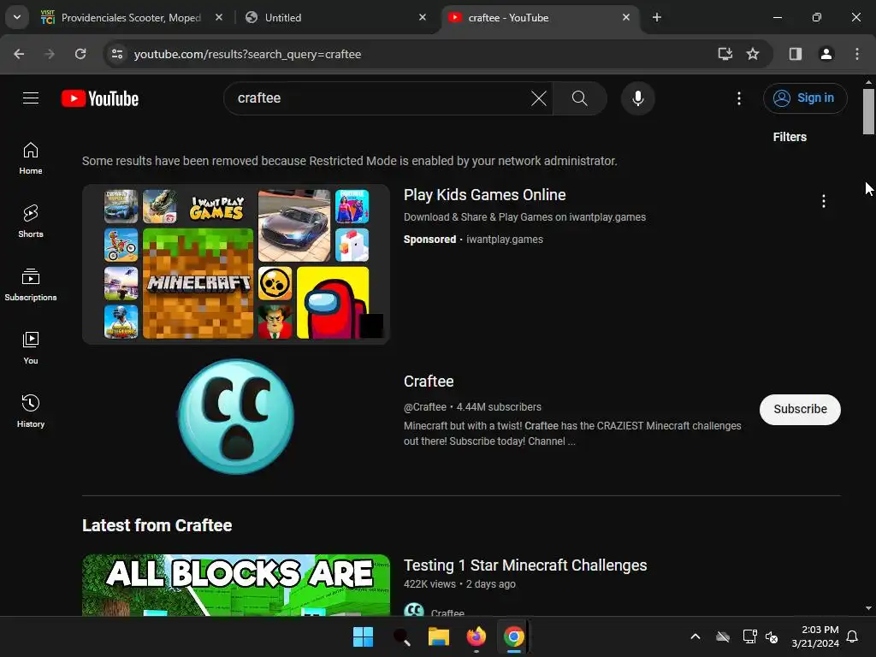Select the craftee - YouTube tab
The height and width of the screenshot is (657, 876).
[541, 17]
